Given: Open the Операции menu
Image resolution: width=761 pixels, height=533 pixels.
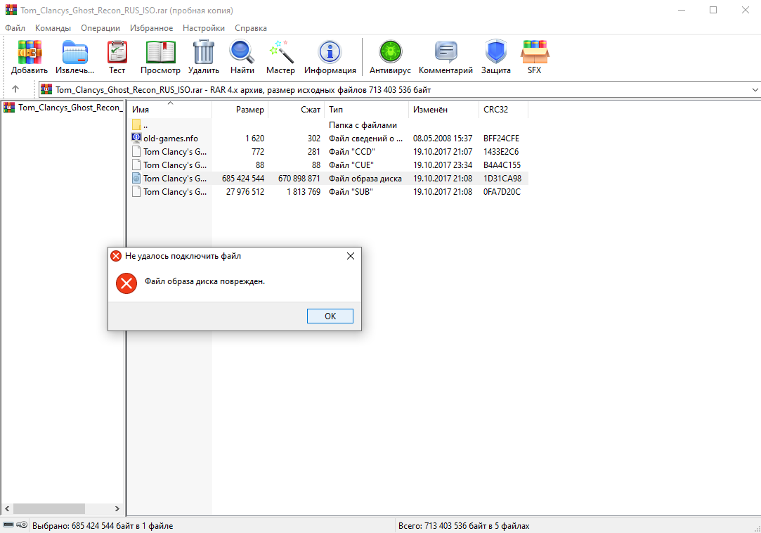Looking at the screenshot, I should click(x=100, y=28).
